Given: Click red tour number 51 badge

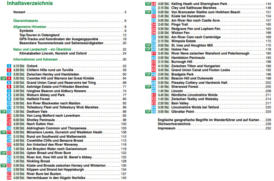Looking at the screenshot, I should 153,95.
